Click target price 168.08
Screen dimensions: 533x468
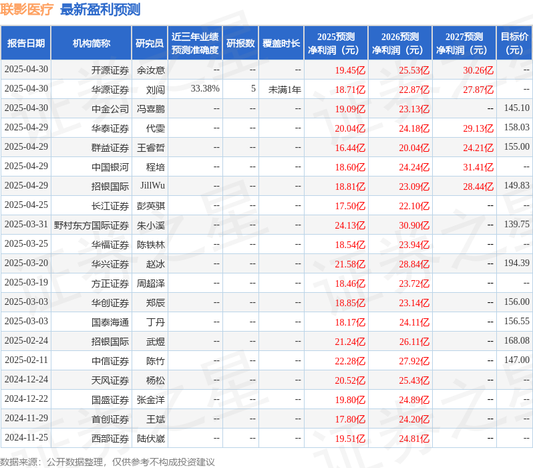pos(517,341)
